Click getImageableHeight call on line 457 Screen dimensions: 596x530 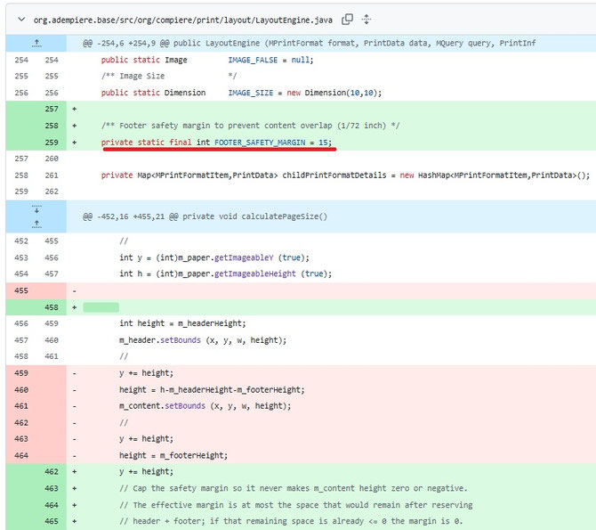click(255, 273)
